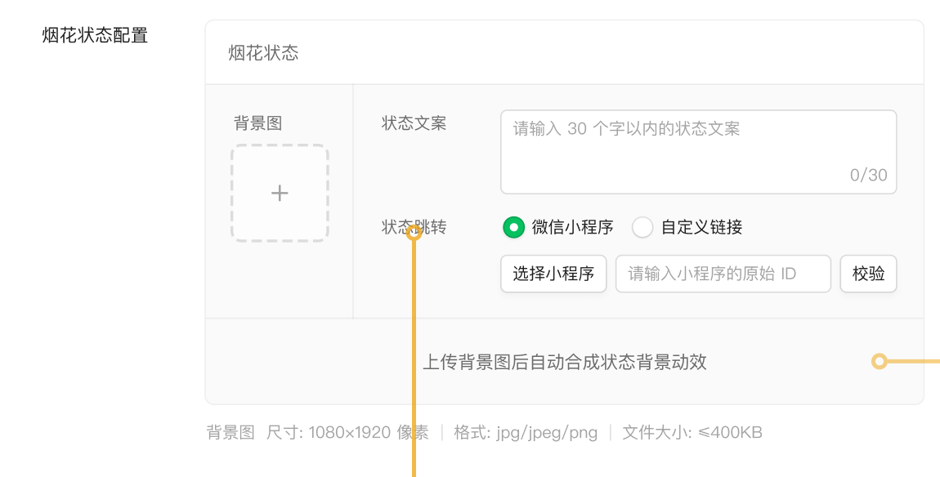
Task: Click the 尺寸: 1080×1920 像素 hint
Action: [347, 433]
